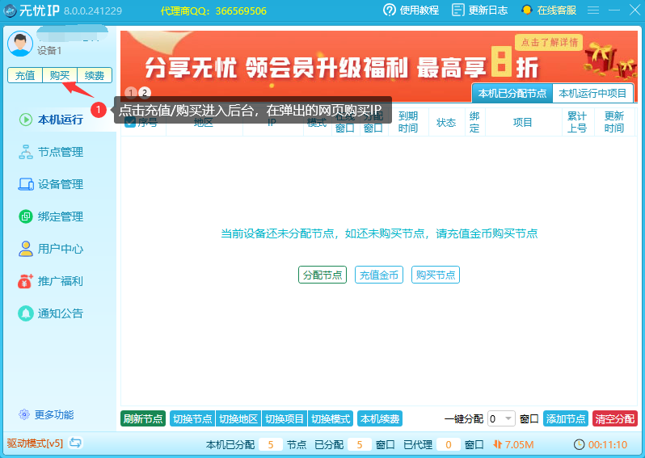Click the 购买 button under avatar
This screenshot has width=645, height=458.
(x=60, y=75)
